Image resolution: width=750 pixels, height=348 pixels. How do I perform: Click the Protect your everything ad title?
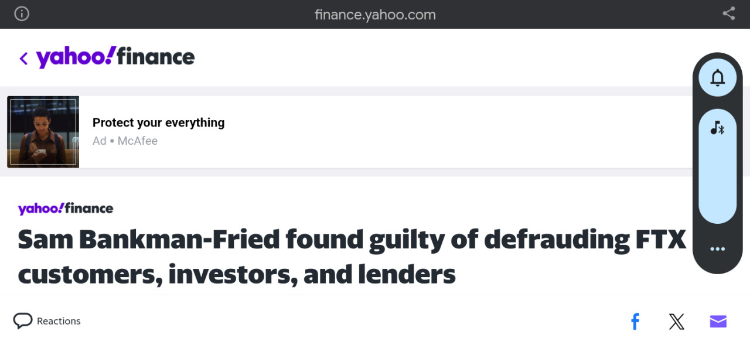click(x=158, y=122)
